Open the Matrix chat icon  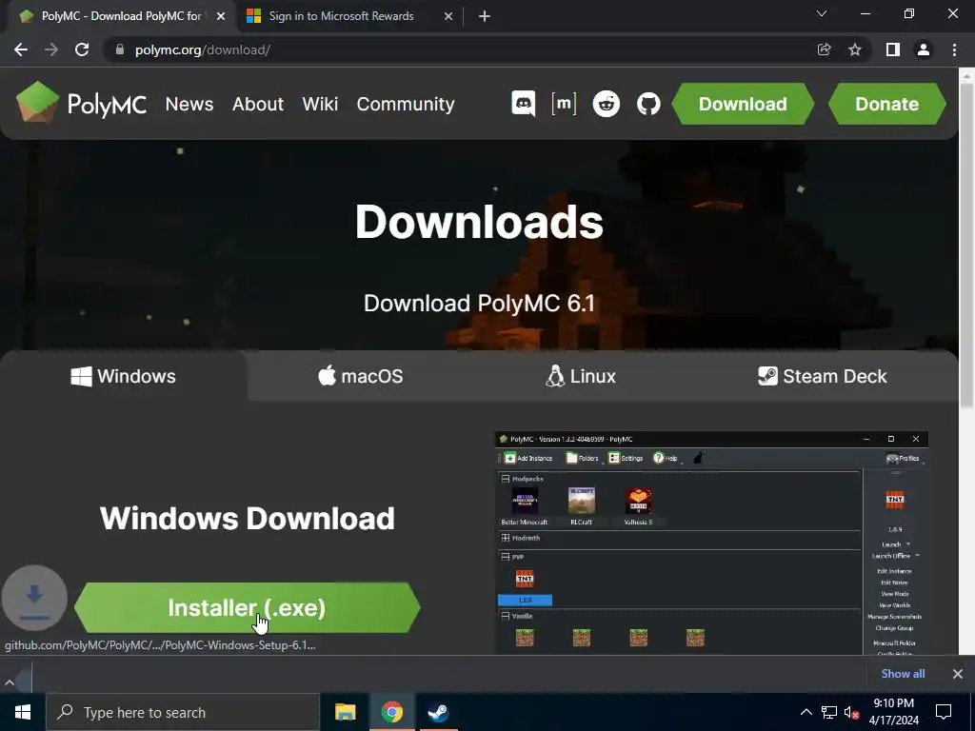click(x=564, y=104)
